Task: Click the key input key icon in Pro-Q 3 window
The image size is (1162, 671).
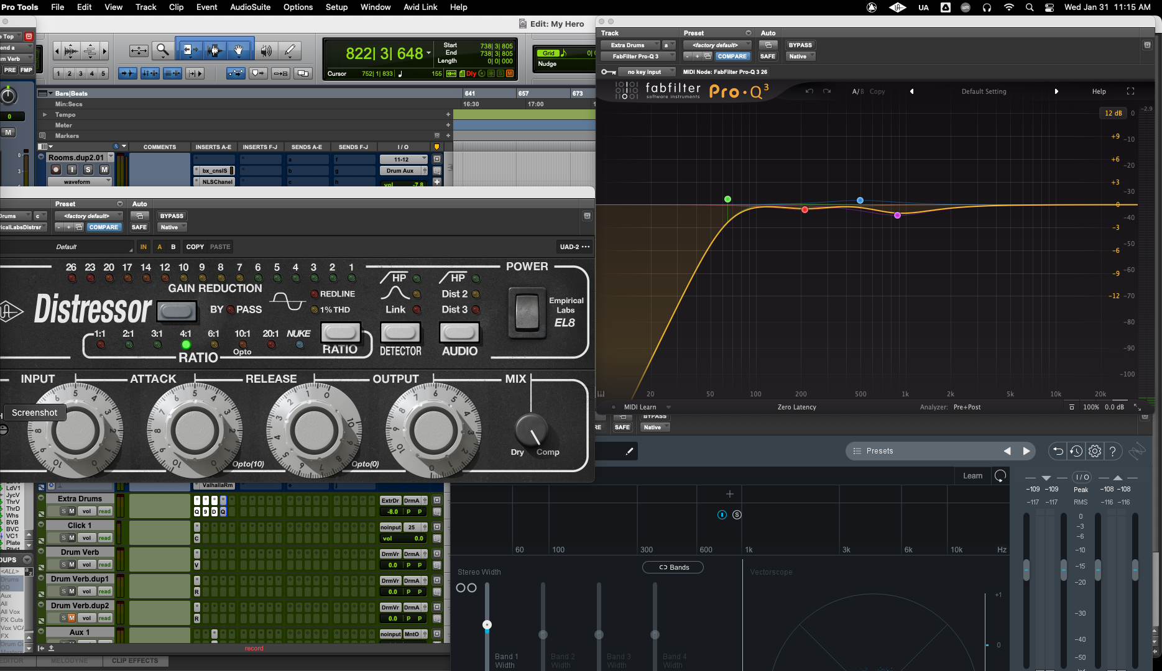Action: pos(608,72)
